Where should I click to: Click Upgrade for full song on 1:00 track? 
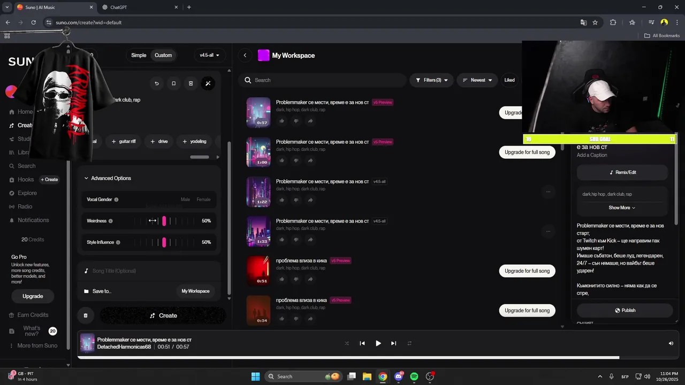(x=527, y=152)
